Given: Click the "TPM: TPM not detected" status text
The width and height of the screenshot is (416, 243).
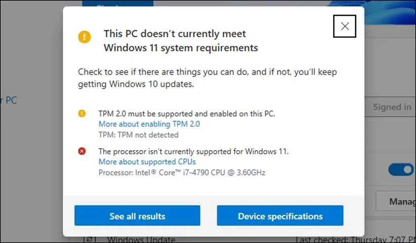Looking at the screenshot, I should (x=138, y=135).
